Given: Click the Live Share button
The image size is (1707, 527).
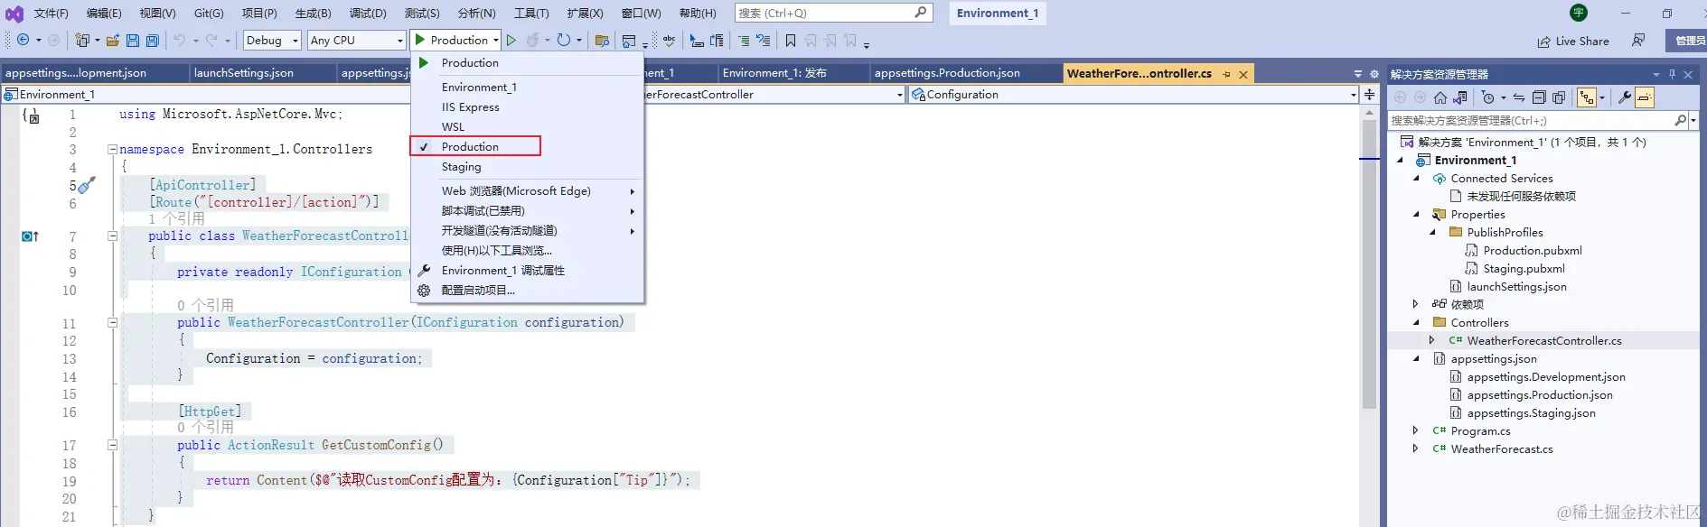Looking at the screenshot, I should (1573, 41).
